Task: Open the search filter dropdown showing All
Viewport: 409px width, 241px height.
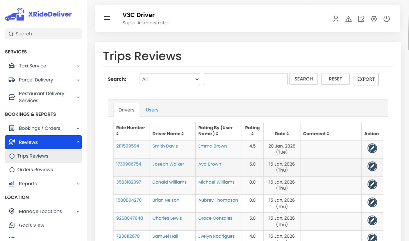Action: click(169, 79)
